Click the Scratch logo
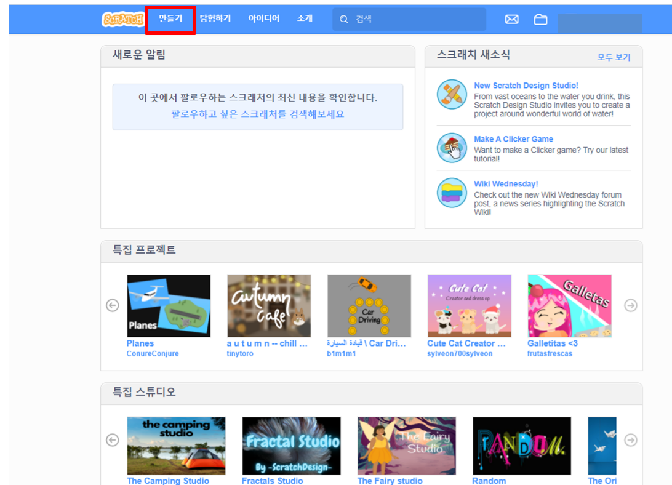Viewport: 672px width, 485px height. tap(122, 19)
